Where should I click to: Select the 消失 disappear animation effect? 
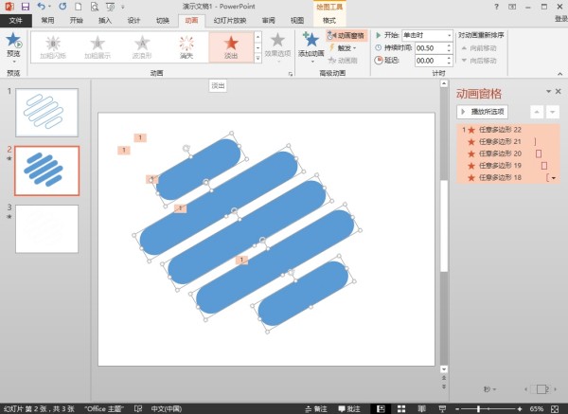point(186,45)
